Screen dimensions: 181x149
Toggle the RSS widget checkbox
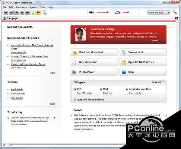coord(75,89)
